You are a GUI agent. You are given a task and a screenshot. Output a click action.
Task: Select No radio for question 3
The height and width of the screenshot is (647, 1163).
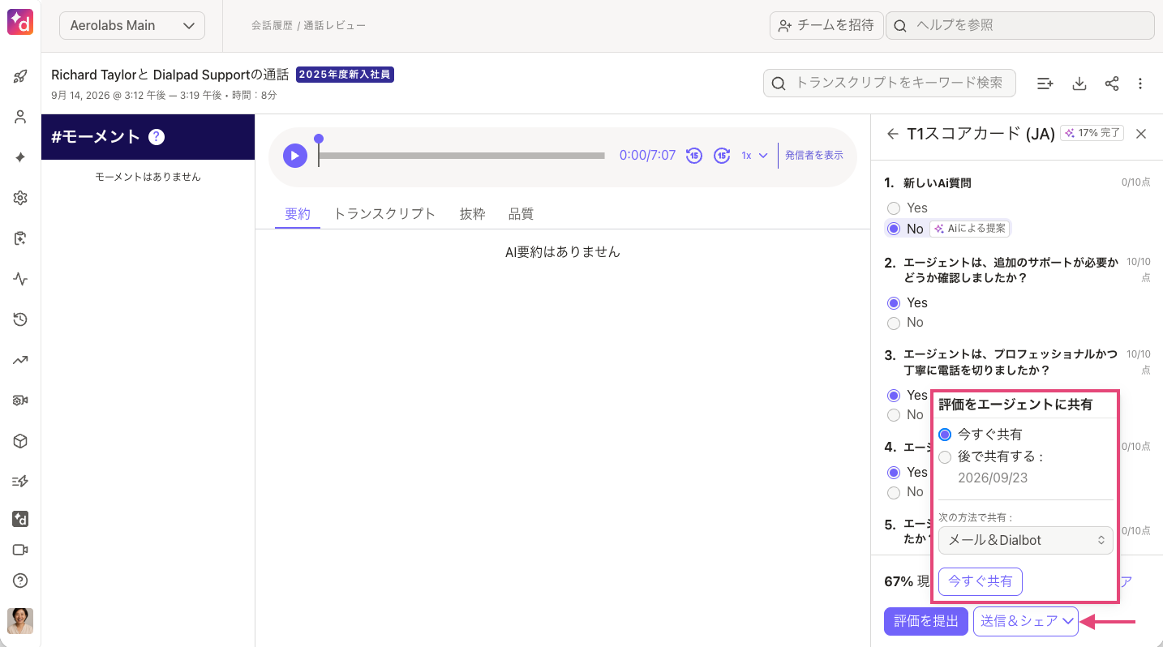pyautogui.click(x=894, y=415)
